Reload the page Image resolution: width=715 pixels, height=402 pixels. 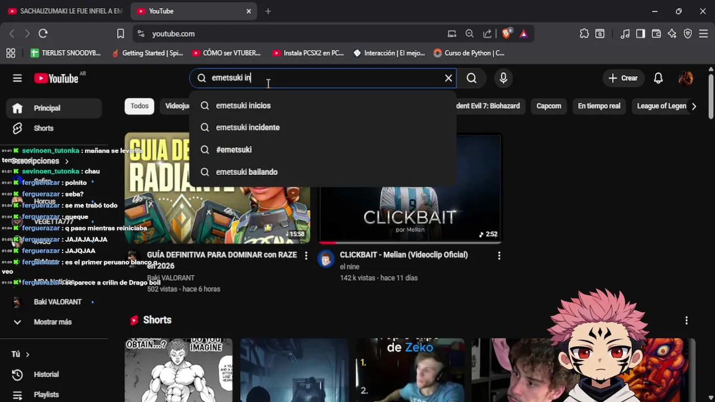pyautogui.click(x=43, y=33)
